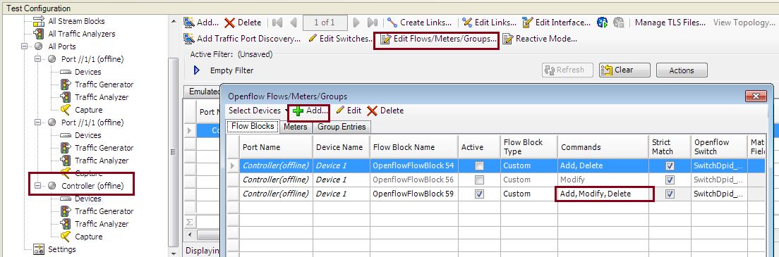Open Reactive Mode... toolbar item
Image resolution: width=779 pixels, height=257 pixels.
(x=540, y=39)
